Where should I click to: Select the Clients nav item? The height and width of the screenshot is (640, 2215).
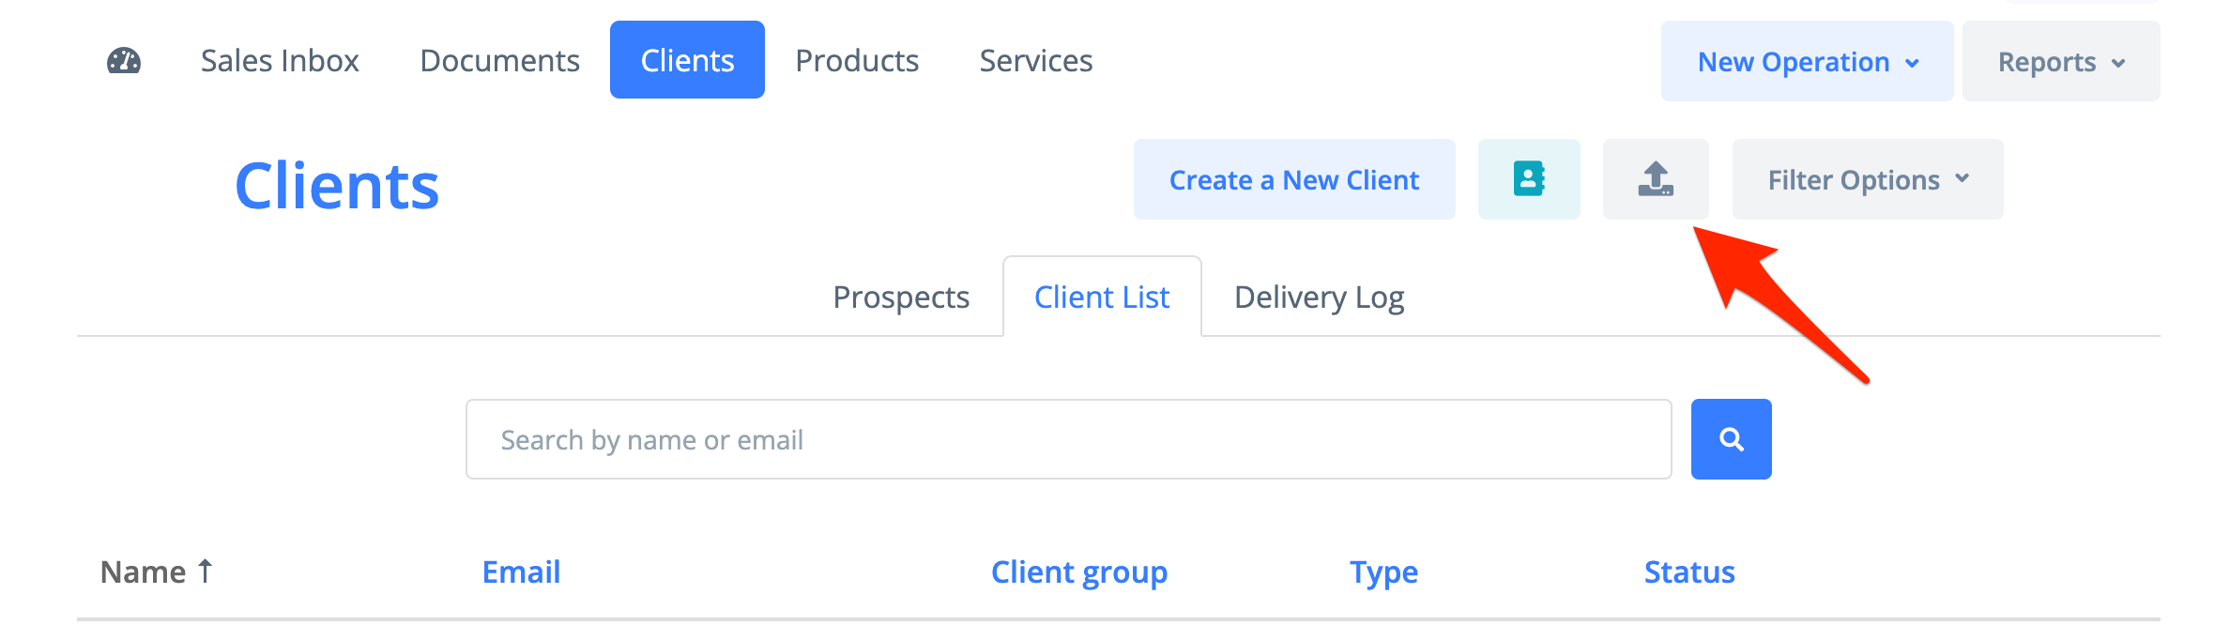[x=687, y=61]
